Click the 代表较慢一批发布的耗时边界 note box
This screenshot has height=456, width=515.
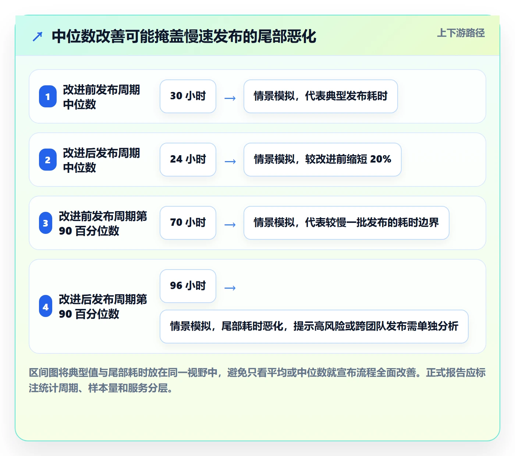coord(347,223)
